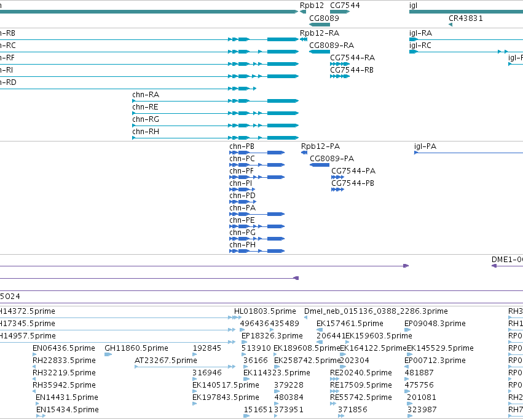The image size is (523, 419).
Task: Select the EK258742.5prime EST label
Action: [307, 361]
